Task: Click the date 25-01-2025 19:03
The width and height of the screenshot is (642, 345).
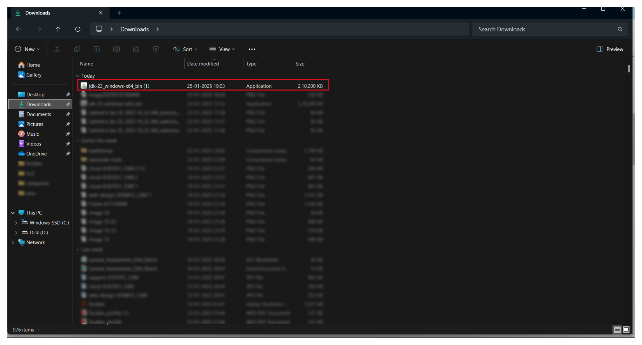Action: 206,86
